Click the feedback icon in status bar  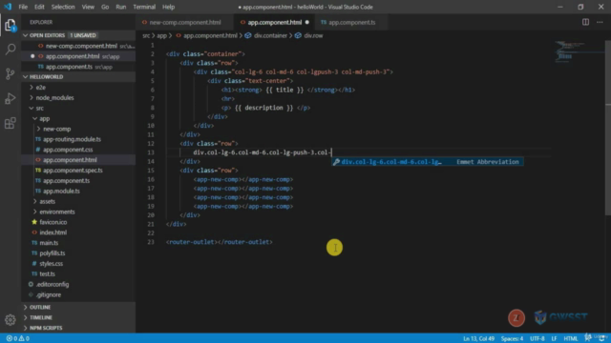(588, 338)
